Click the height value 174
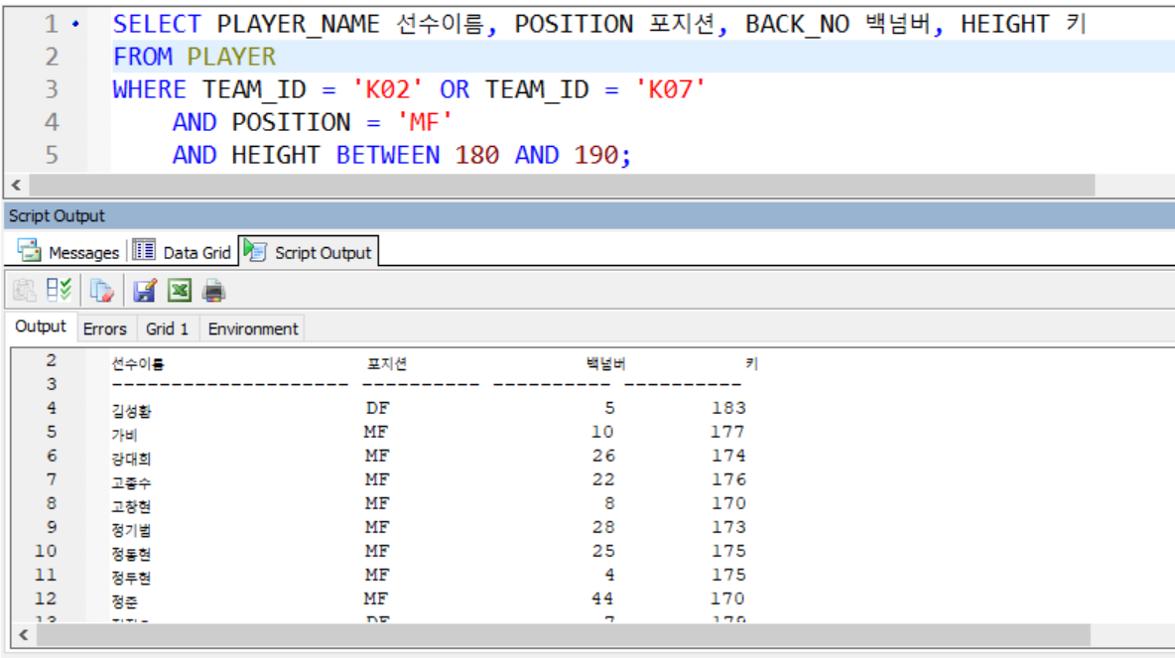Screen dimensions: 1175x658 (x=728, y=456)
